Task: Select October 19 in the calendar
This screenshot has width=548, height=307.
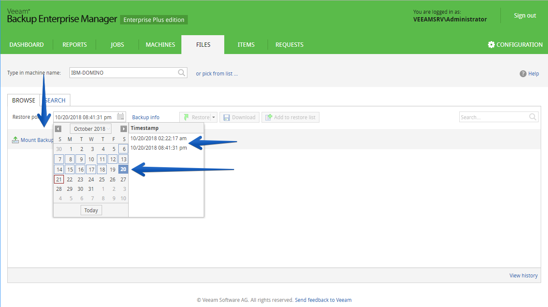Action: 112,169
